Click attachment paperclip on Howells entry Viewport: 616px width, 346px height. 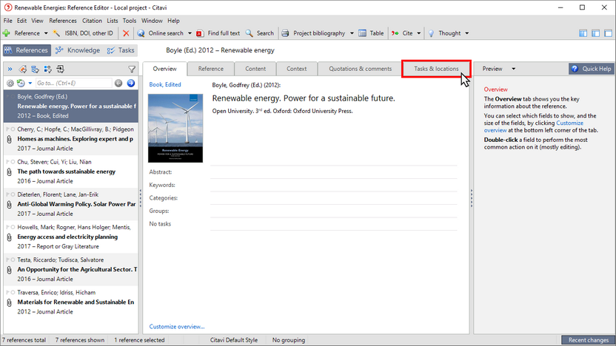pyautogui.click(x=10, y=237)
